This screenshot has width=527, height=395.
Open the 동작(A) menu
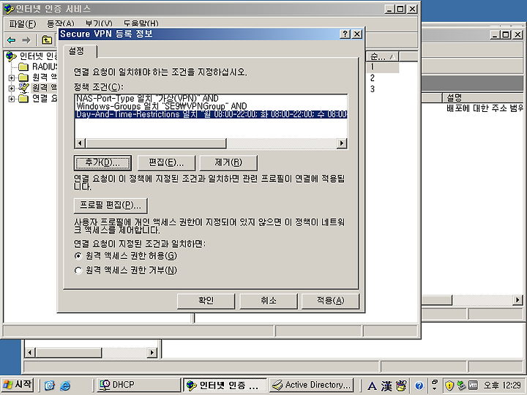pos(60,24)
